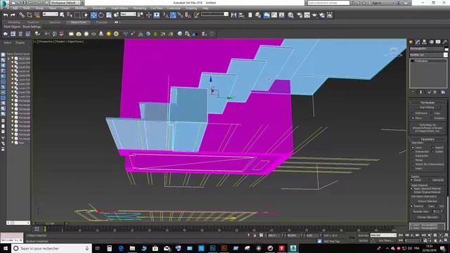Click the Extract Selected button
The width and height of the screenshot is (450, 253).
coord(427,202)
